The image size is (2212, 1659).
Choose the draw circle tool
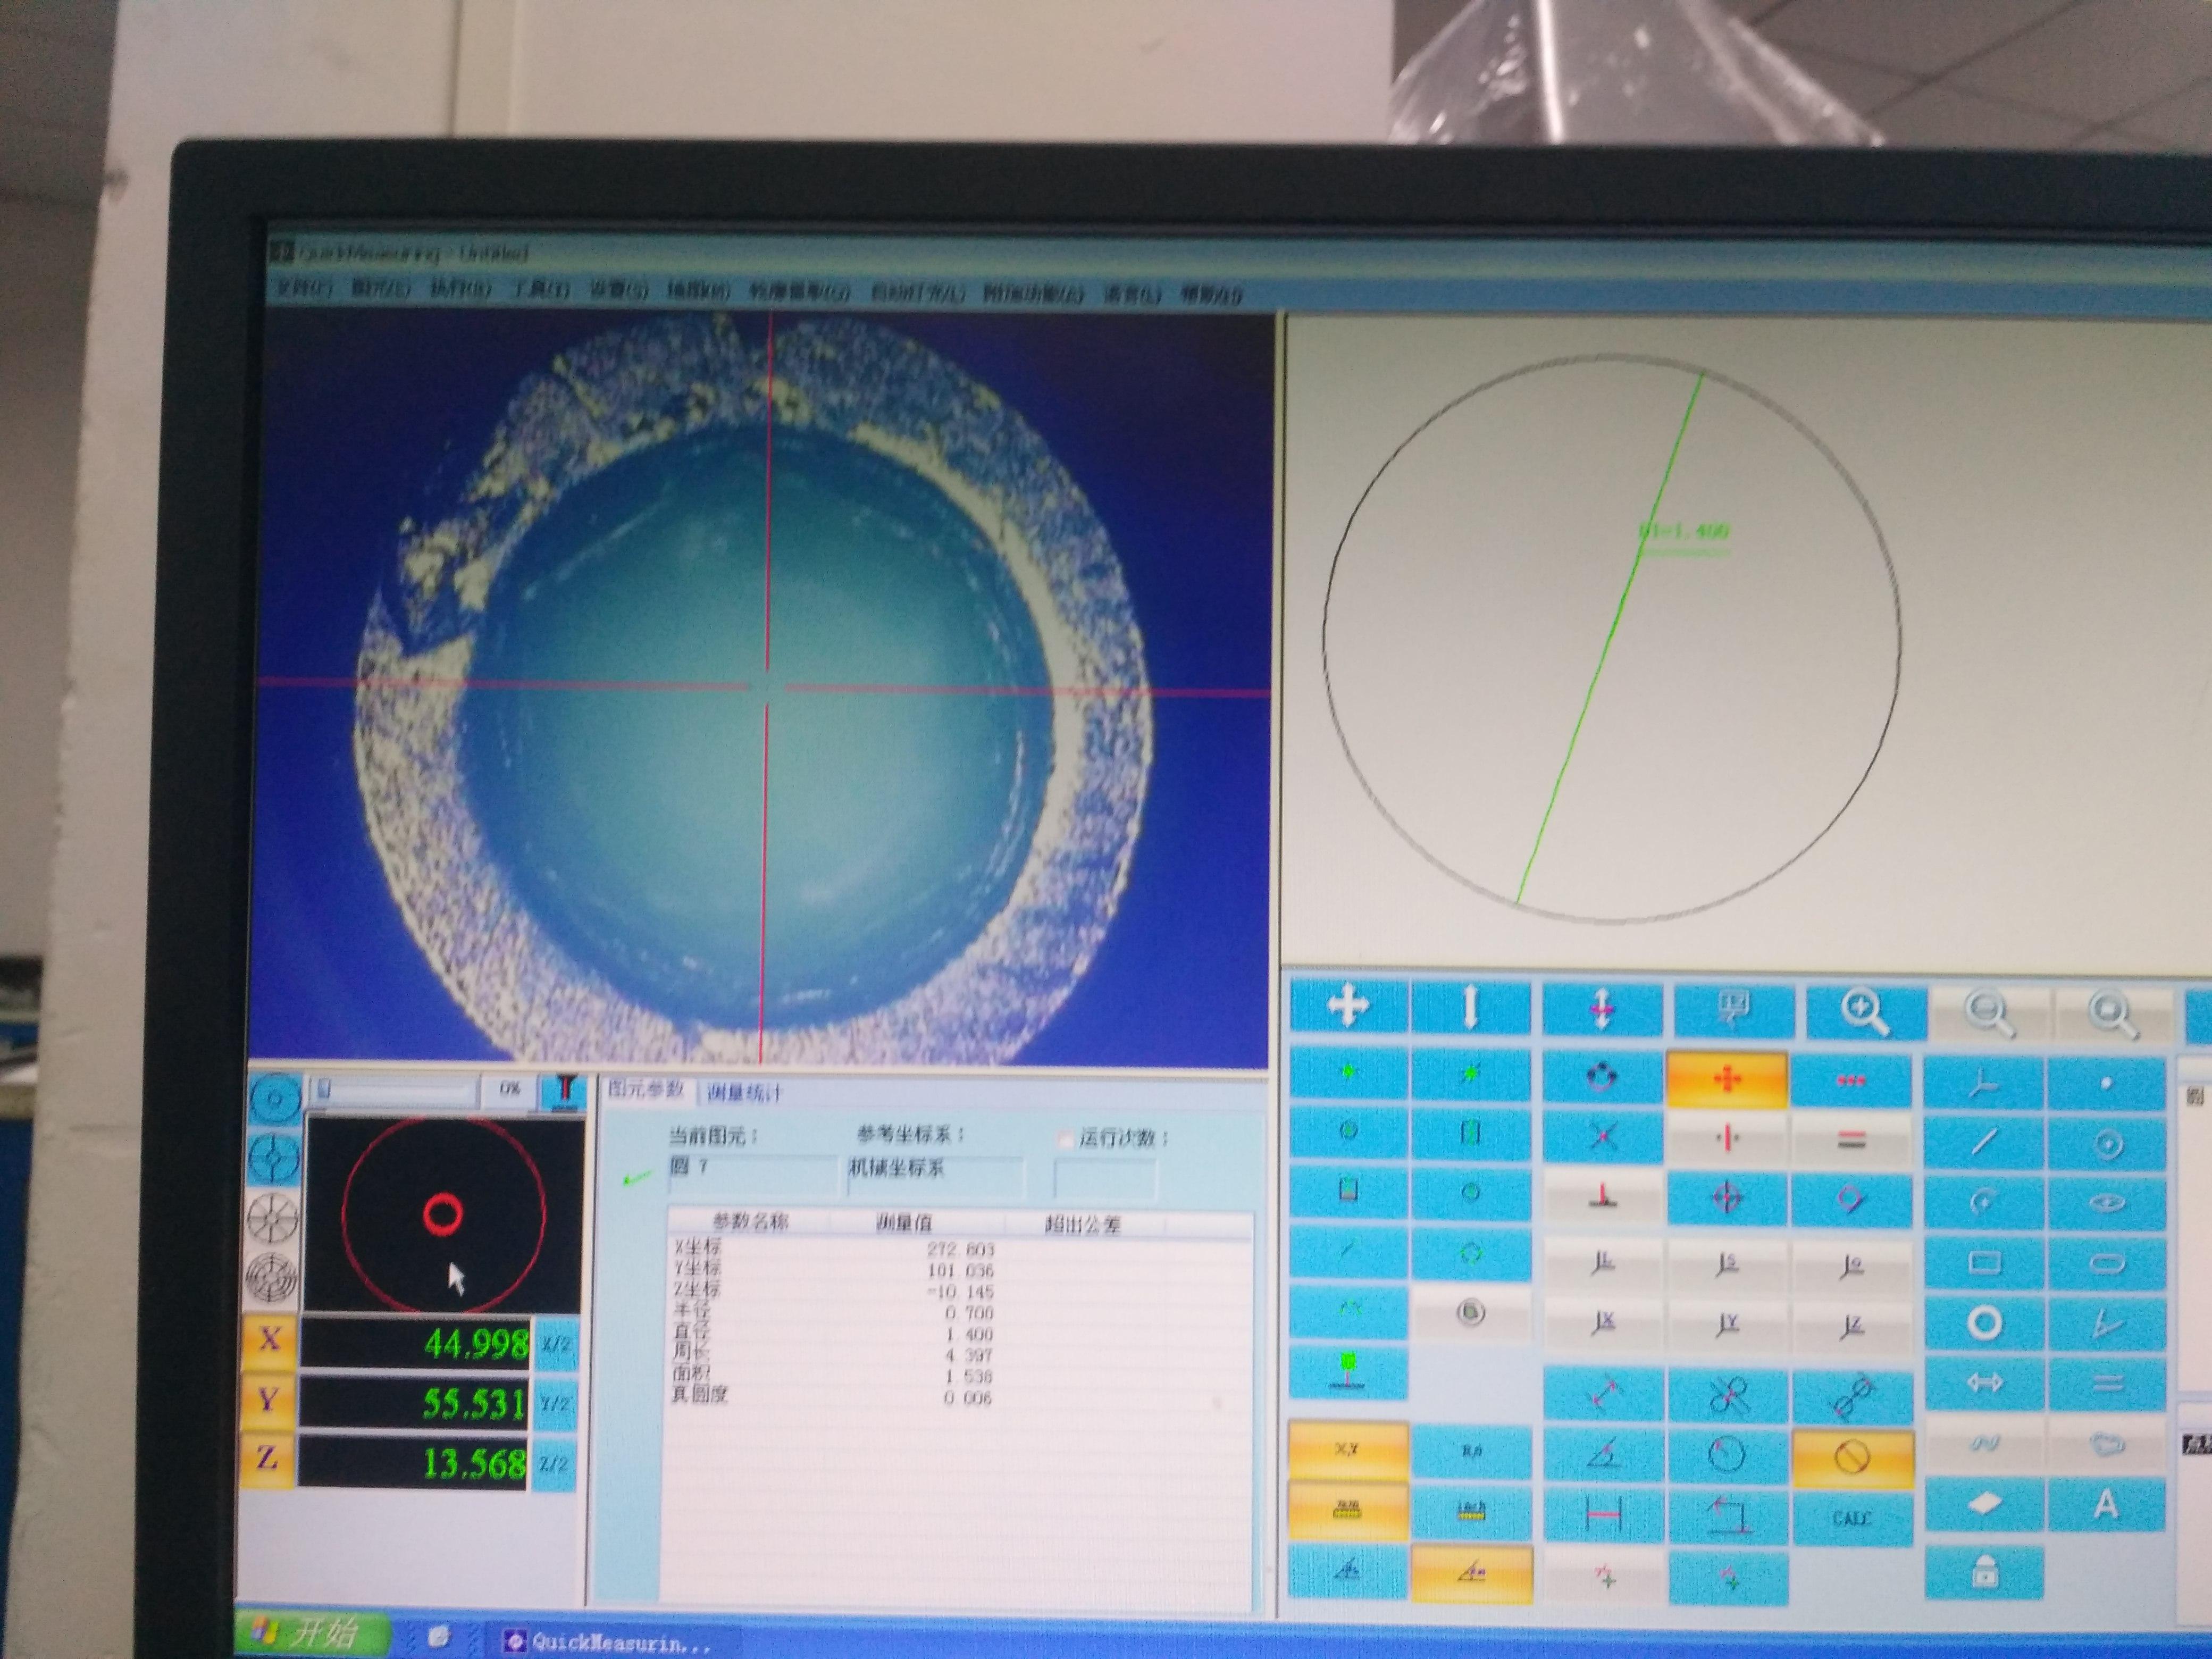[x=1984, y=1323]
